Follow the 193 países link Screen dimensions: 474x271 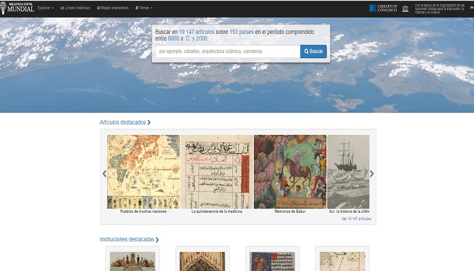(x=242, y=32)
